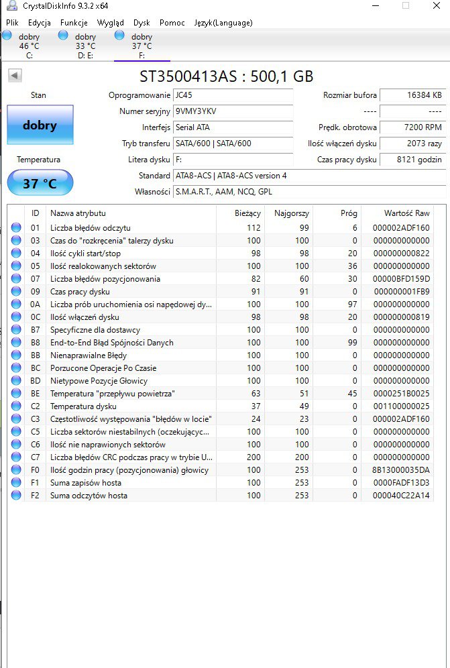The image size is (450, 668).
Task: Click the Próg column header
Action: tap(337, 213)
